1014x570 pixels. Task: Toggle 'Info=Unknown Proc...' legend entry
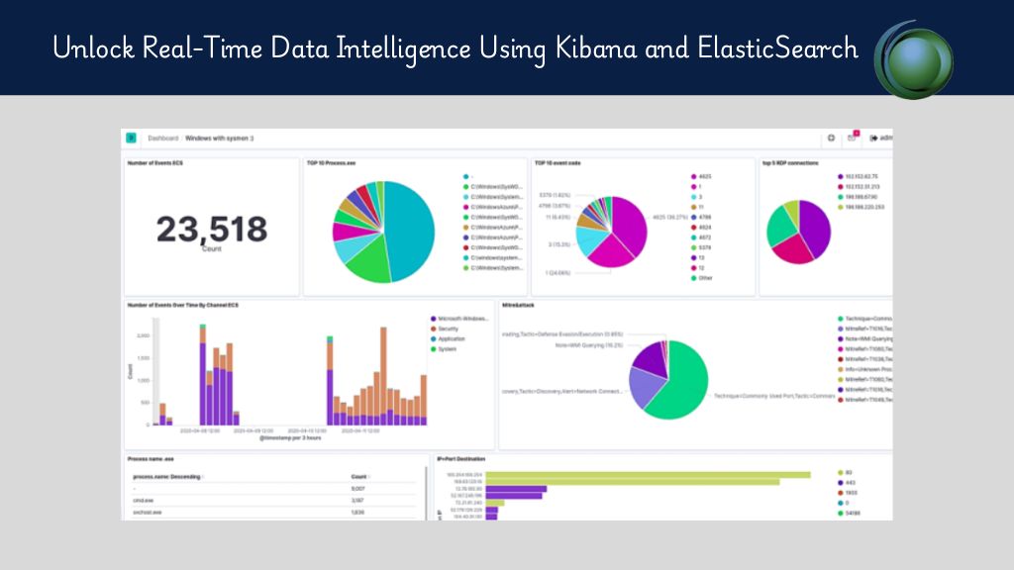(865, 369)
